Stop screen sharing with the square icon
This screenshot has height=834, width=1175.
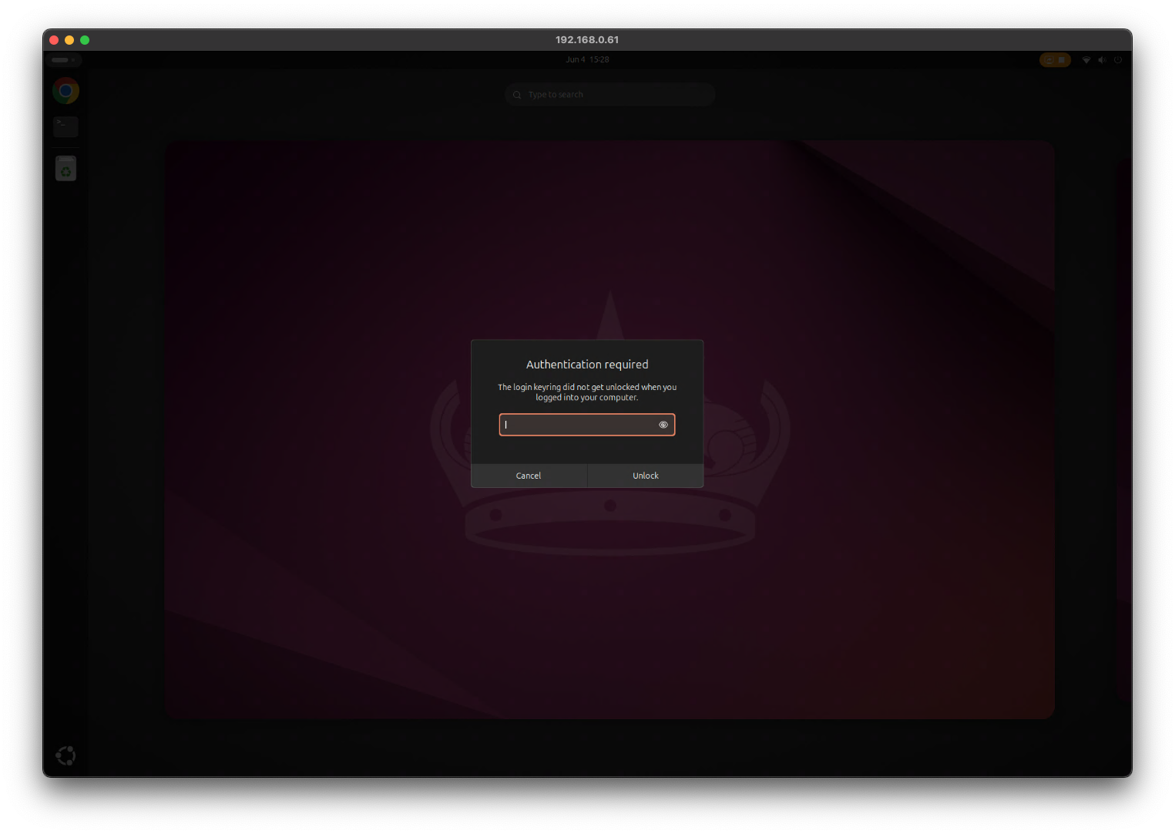(1062, 60)
